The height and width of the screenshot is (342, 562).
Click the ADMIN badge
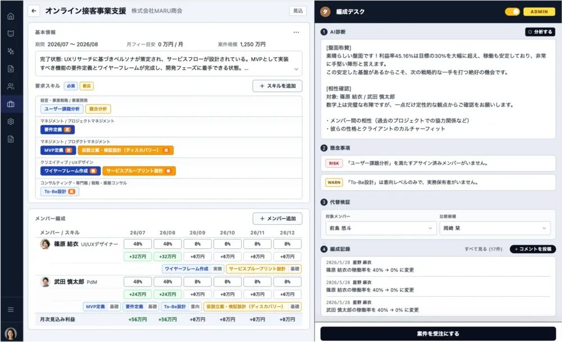click(539, 12)
